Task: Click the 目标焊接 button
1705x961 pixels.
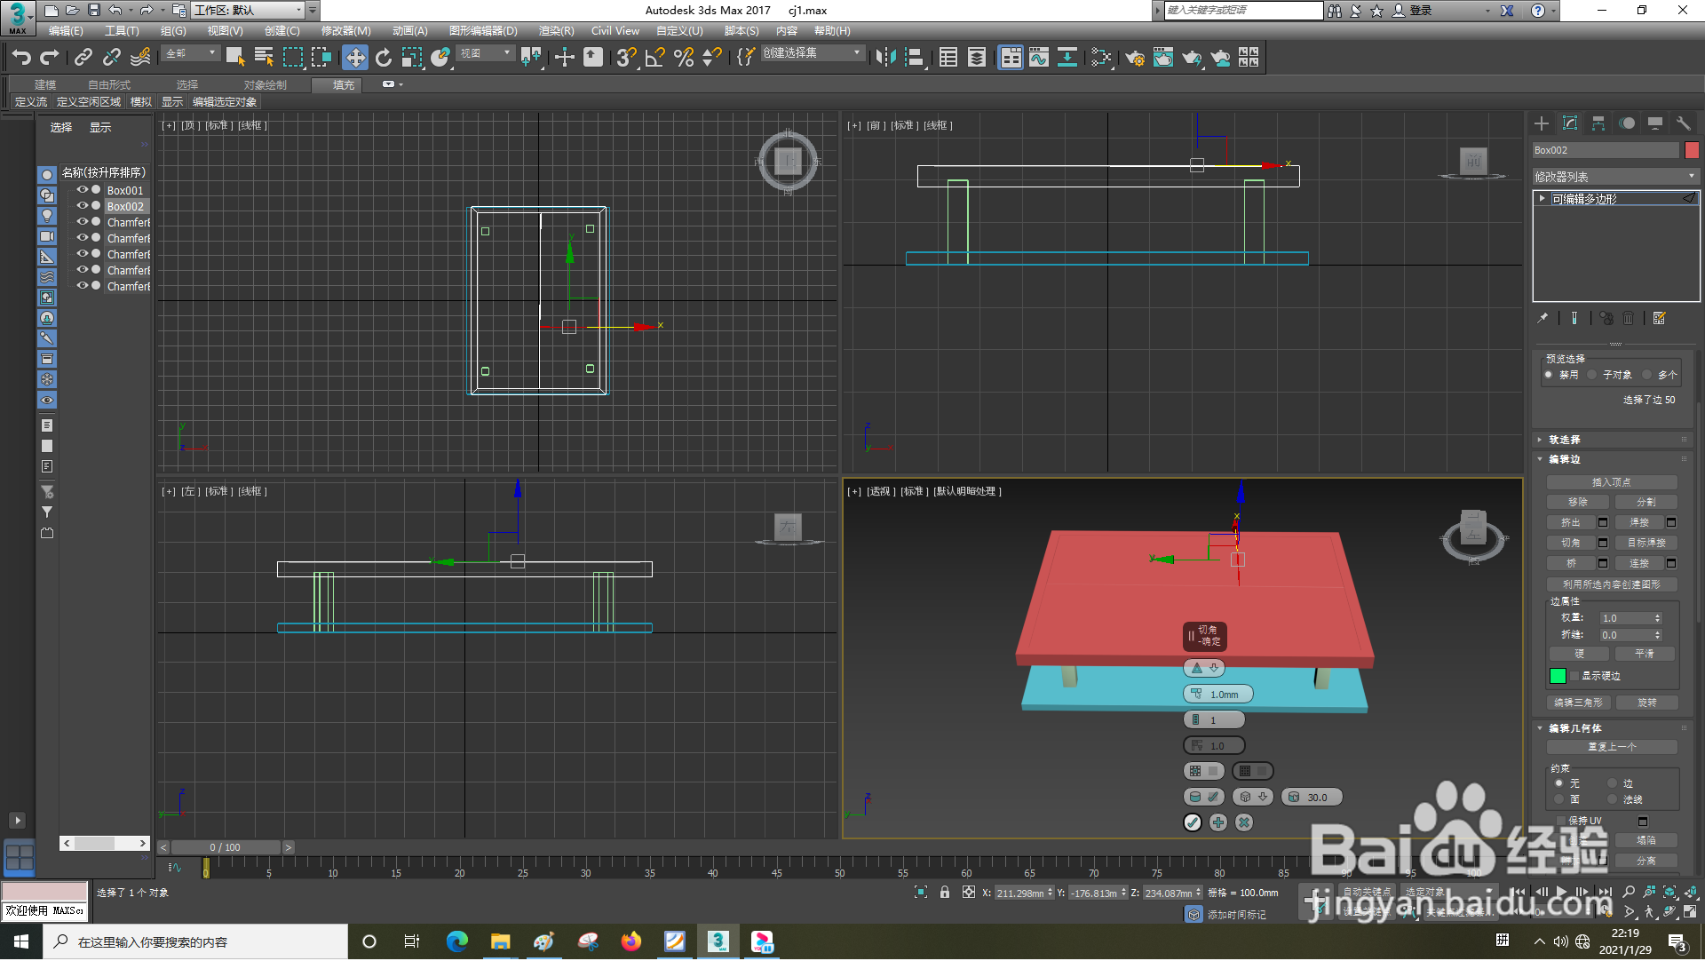Action: (x=1647, y=543)
